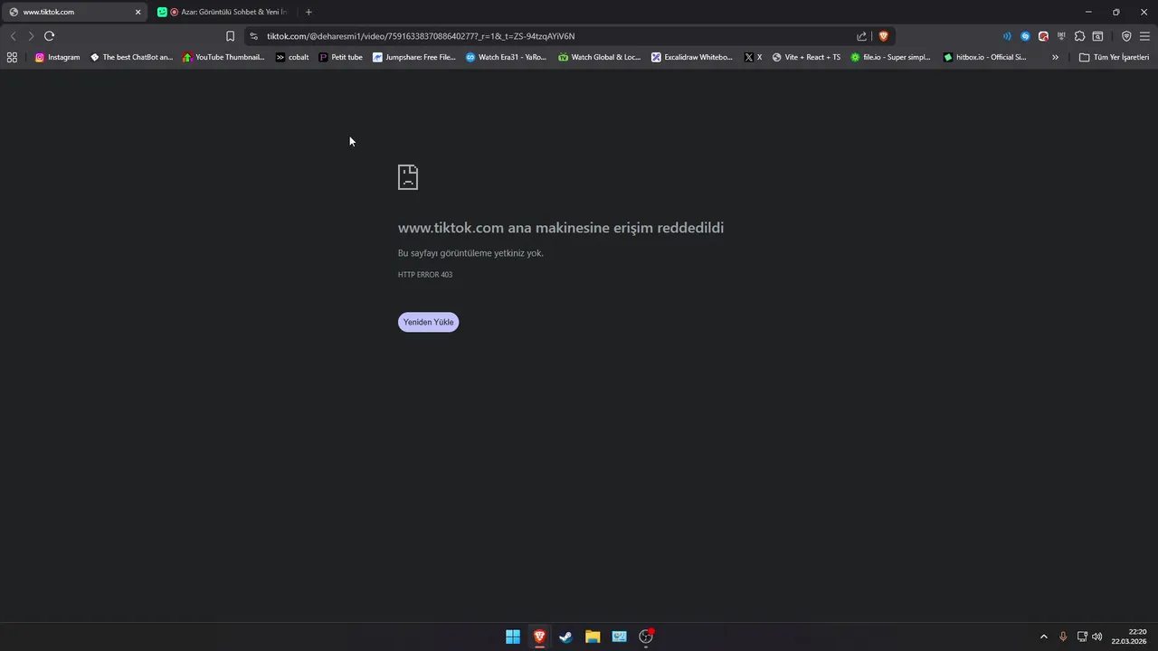Open the Petit tube bookmark
This screenshot has width=1158, height=651.
click(x=341, y=57)
